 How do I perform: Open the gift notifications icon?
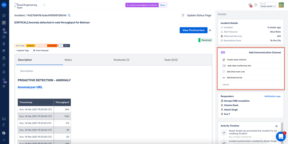(x=250, y=5)
